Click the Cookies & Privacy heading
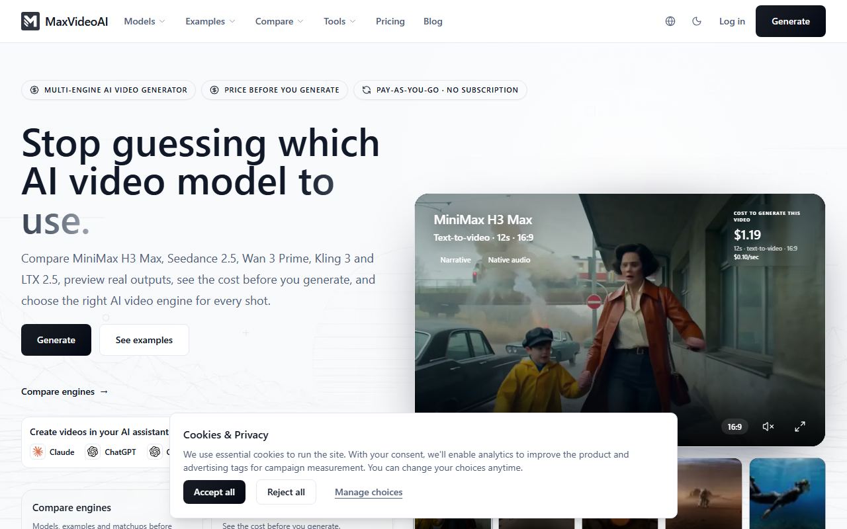The height and width of the screenshot is (529, 847). point(226,434)
